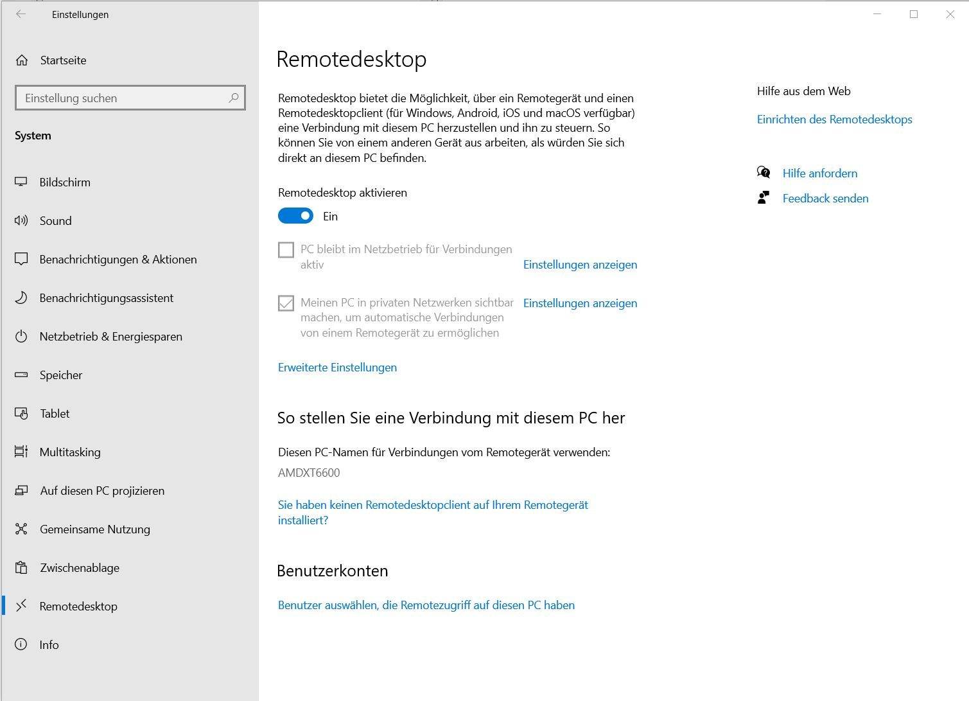The width and height of the screenshot is (969, 701).
Task: Turn off the Remotedesktop aktivieren switch
Action: 295,216
